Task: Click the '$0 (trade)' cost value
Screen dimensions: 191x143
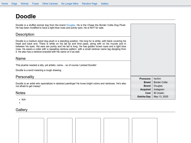Action: click(x=159, y=93)
